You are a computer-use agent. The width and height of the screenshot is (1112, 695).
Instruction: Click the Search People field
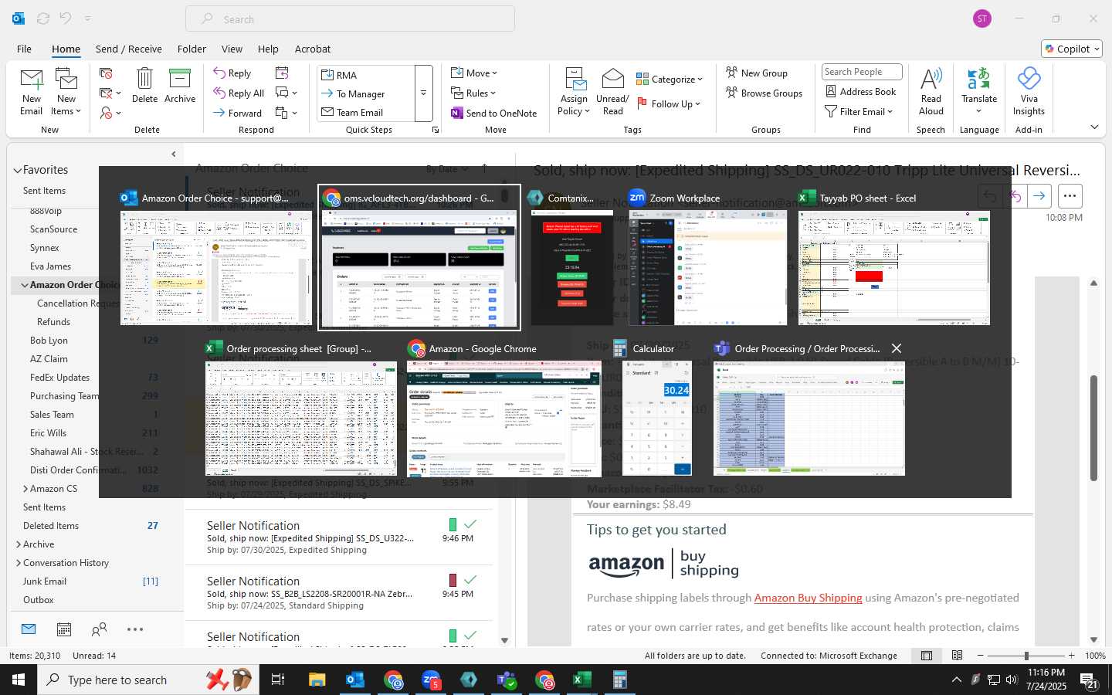coord(862,72)
